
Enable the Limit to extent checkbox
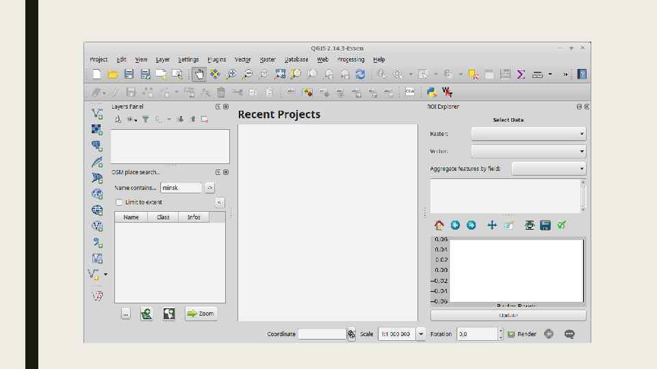(119, 202)
